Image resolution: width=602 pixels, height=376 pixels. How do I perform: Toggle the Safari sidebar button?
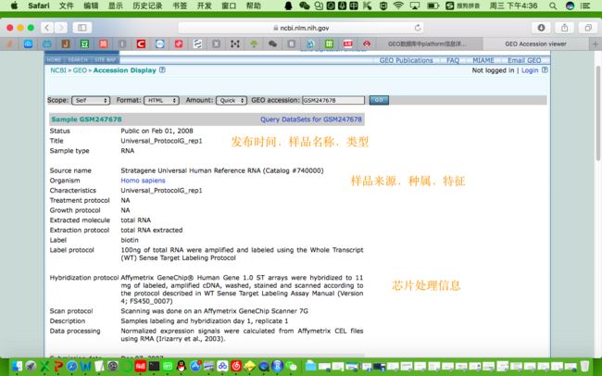pyautogui.click(x=82, y=28)
